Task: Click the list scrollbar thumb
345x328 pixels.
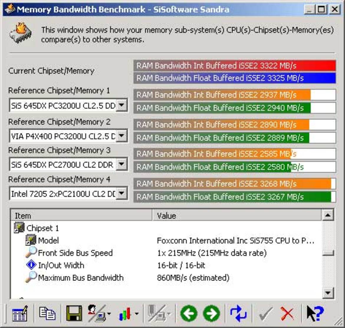Action: [328, 253]
